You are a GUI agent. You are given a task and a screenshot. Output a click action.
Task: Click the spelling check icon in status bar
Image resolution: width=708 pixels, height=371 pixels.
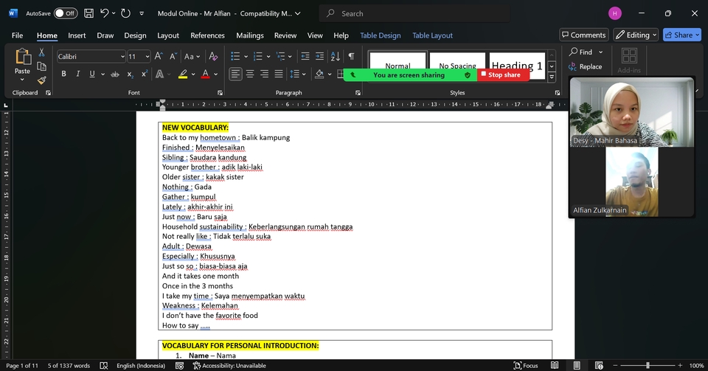click(104, 366)
